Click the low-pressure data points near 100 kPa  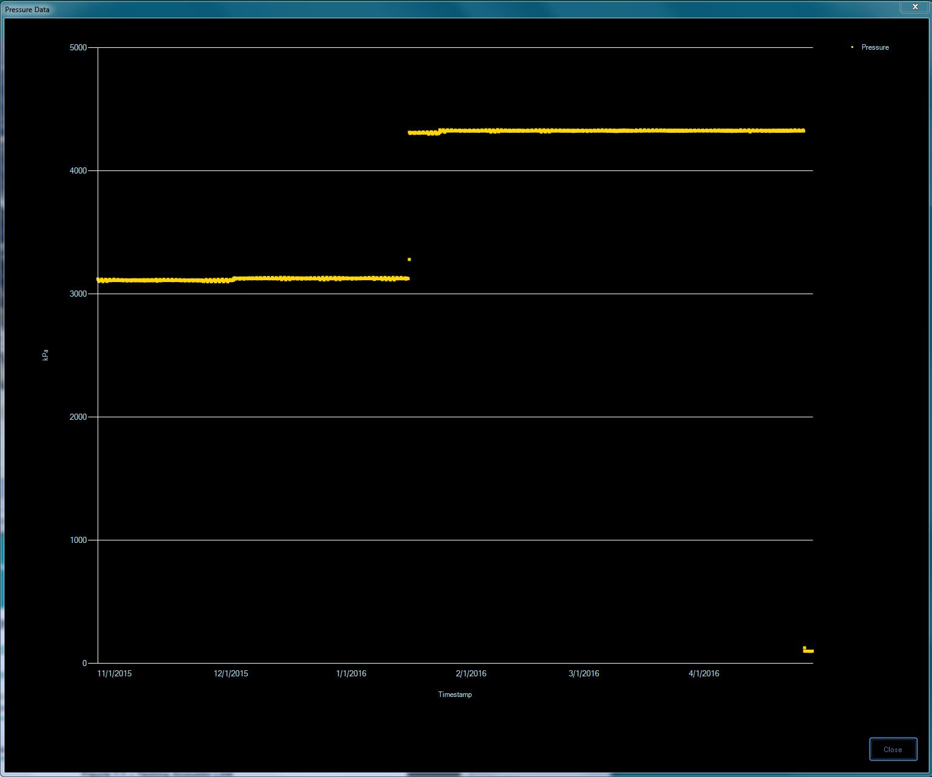click(x=808, y=651)
